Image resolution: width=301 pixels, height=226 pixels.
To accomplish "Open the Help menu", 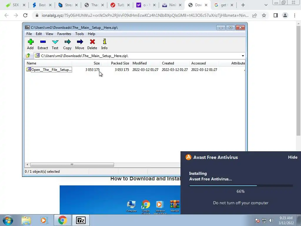I will 92,34.
